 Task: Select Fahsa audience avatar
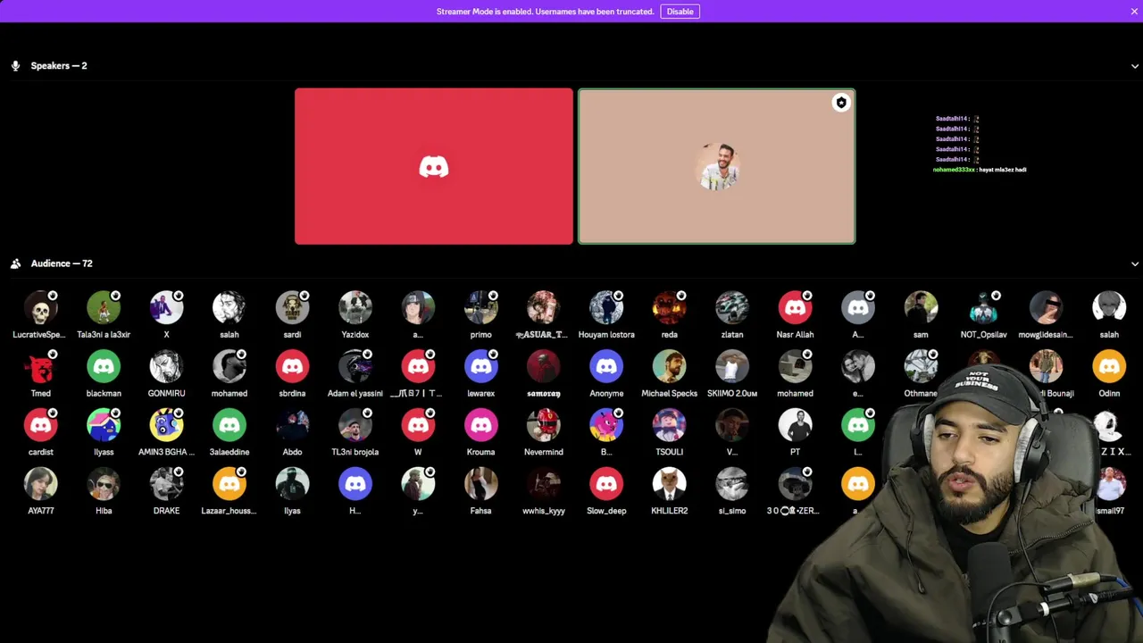[480, 484]
